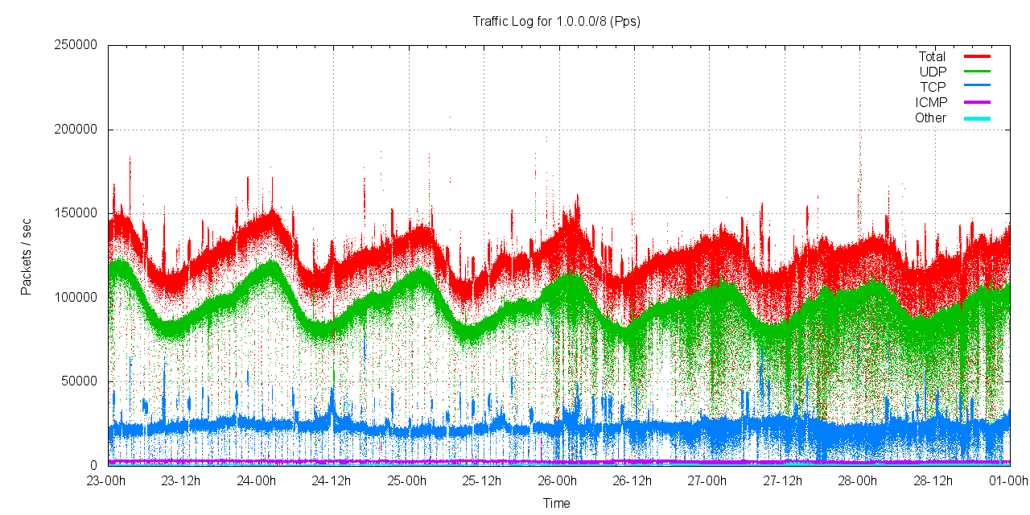Click the blue TCP legend line swatch

(977, 87)
